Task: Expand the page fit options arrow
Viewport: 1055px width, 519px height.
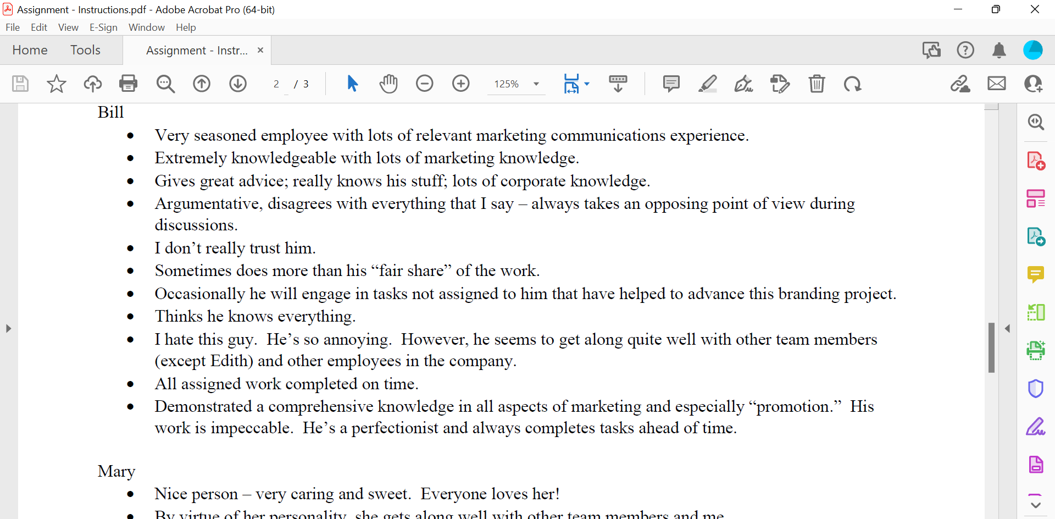Action: pyautogui.click(x=587, y=84)
